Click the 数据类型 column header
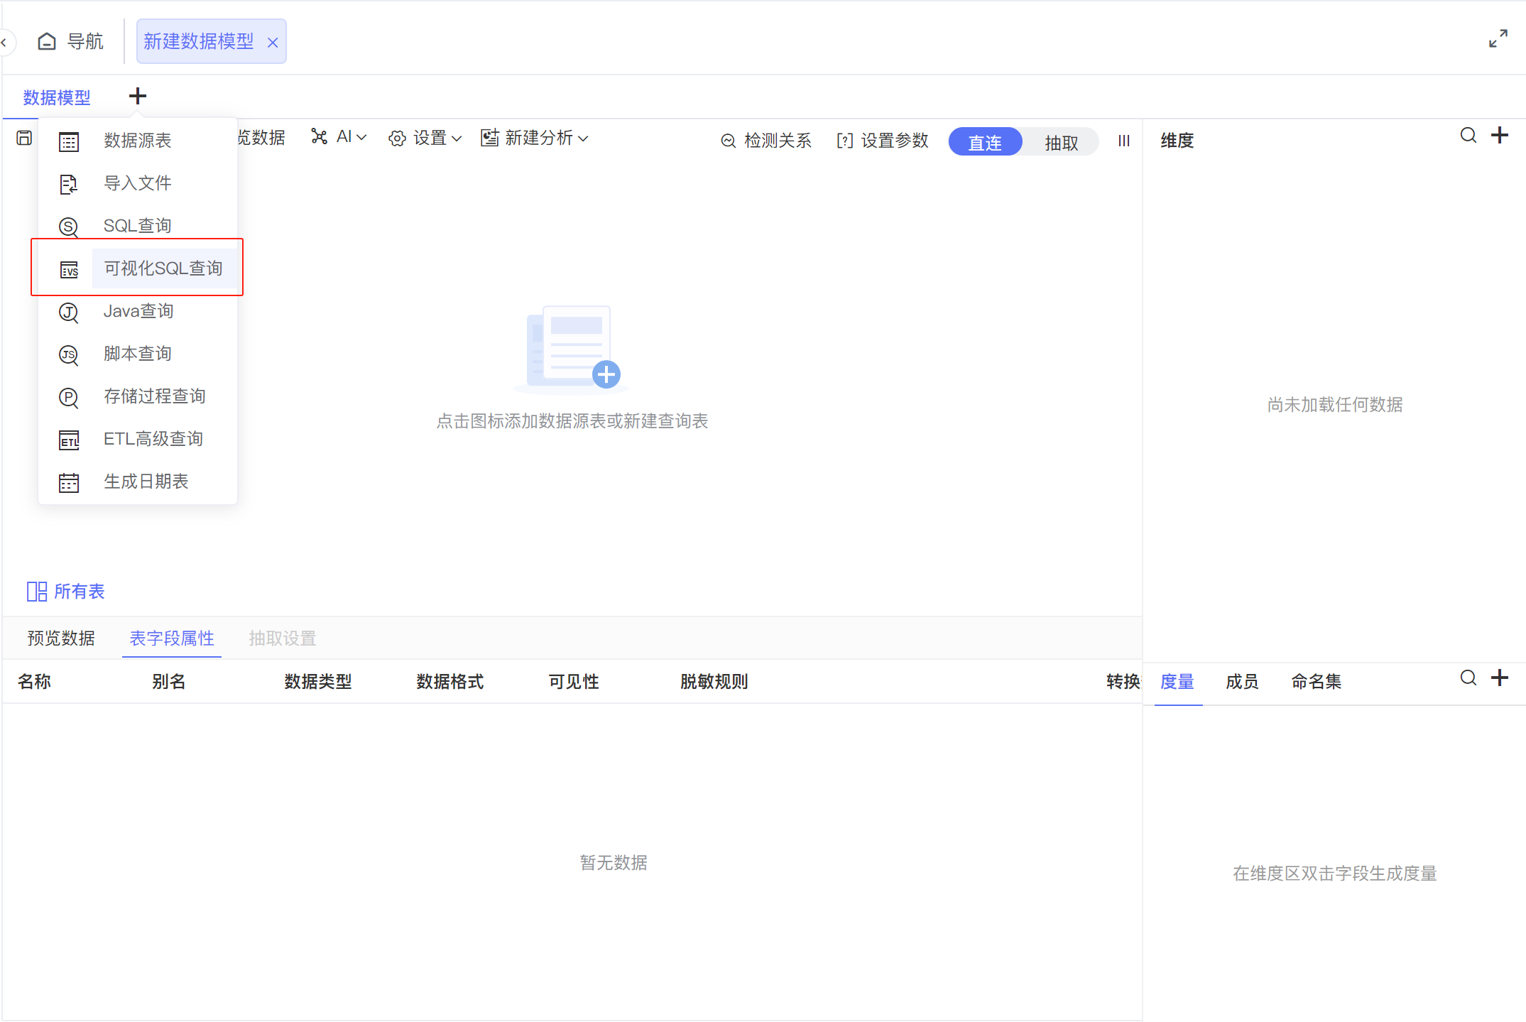The width and height of the screenshot is (1526, 1022). pos(318,682)
